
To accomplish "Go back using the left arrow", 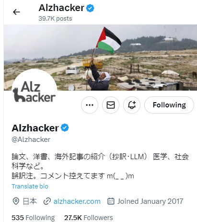I will click(16, 12).
